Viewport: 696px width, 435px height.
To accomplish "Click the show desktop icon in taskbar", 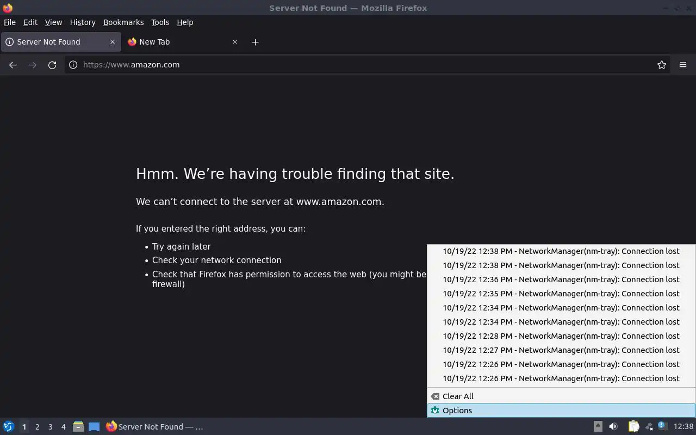I will [94, 427].
